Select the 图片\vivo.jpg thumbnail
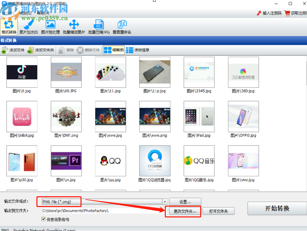 click(x=244, y=161)
